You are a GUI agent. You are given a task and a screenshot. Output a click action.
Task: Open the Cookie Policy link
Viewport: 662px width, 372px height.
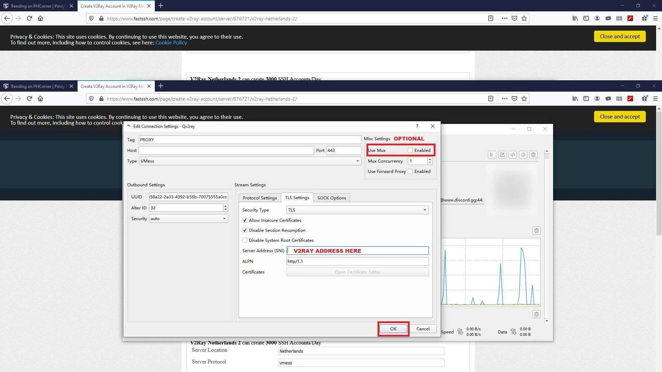[x=171, y=43]
